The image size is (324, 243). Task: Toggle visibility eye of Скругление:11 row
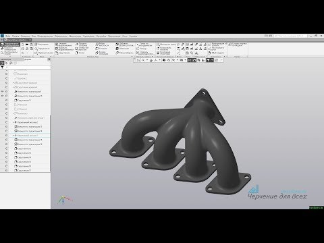coord(7,101)
